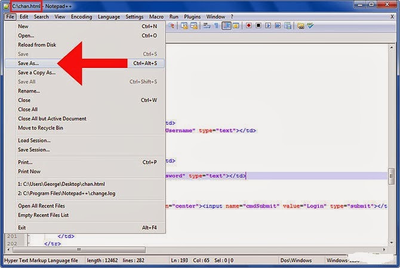Close document with menu bar X
The height and width of the screenshot is (268, 400).
(392, 17)
